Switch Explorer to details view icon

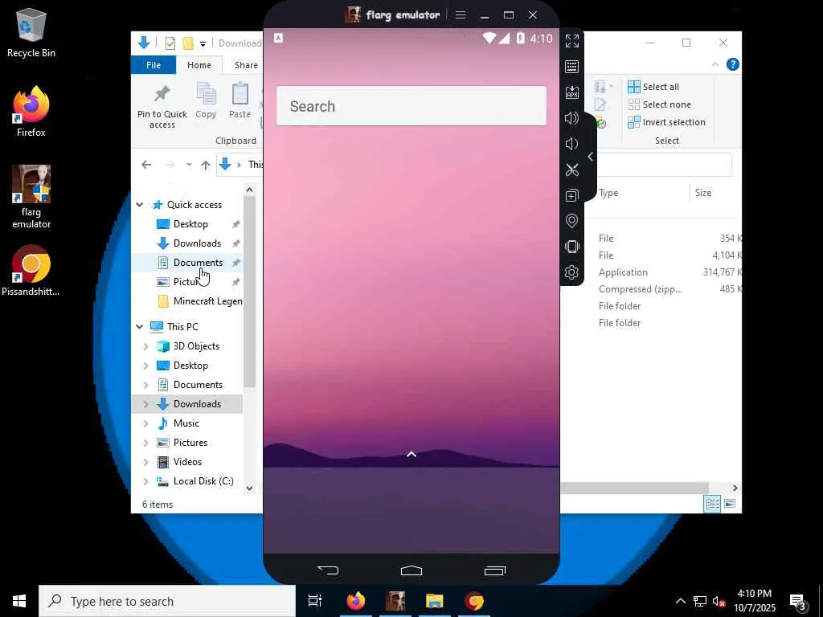(712, 504)
